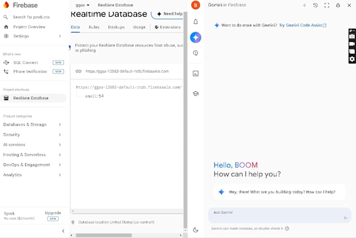Image resolution: width=356 pixels, height=238 pixels.
Task: Open Project Overview home icon
Action: tap(6, 27)
